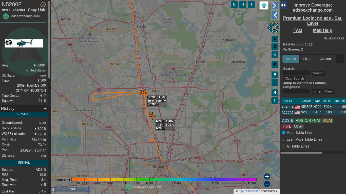The height and width of the screenshot is (194, 346).
Task: Open the adsbexchange.com coverage link
Action: click(x=313, y=10)
